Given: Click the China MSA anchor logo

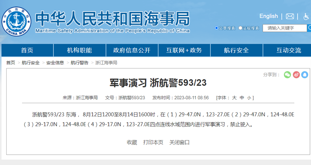Looking at the screenshot, I should tap(17, 21).
